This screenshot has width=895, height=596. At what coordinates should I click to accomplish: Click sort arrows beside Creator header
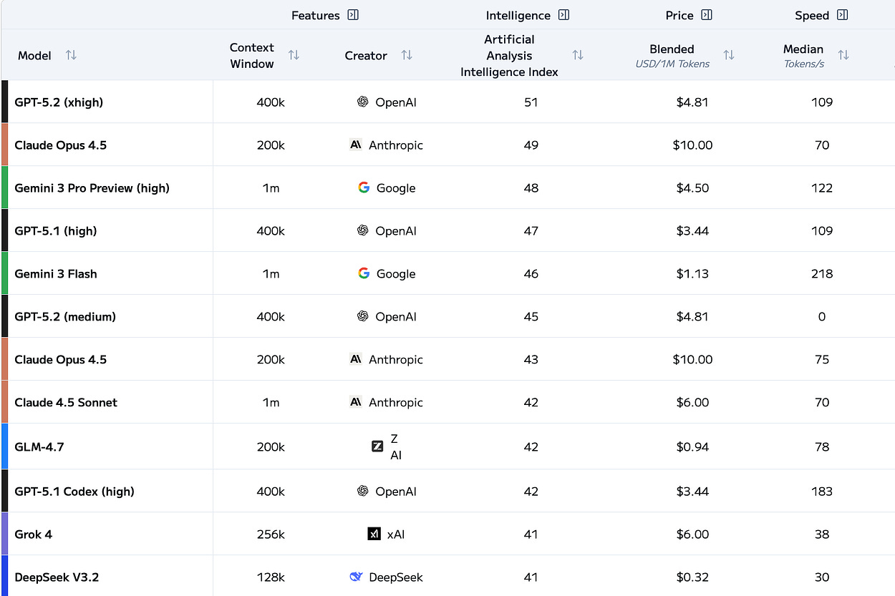[407, 55]
